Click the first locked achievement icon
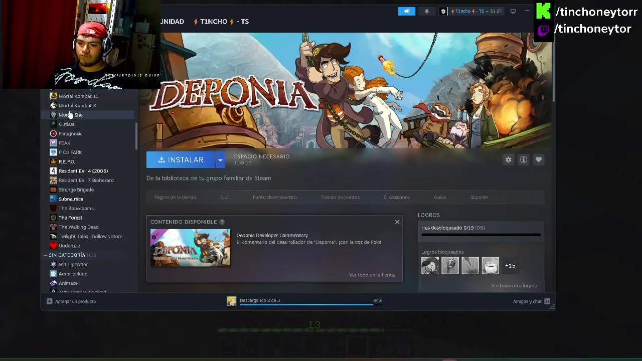Image resolution: width=642 pixels, height=361 pixels. 430,266
